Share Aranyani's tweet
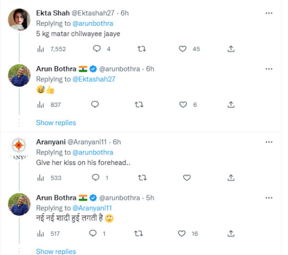288x255 pixels. (x=231, y=178)
